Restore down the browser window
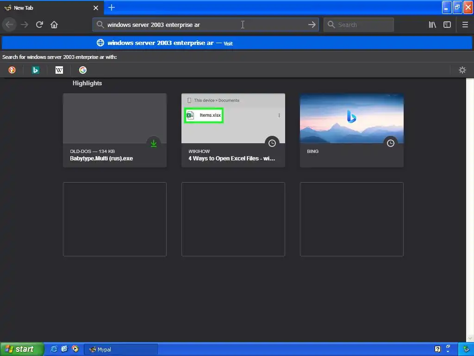Screen dimensions: 474x356 457,7
